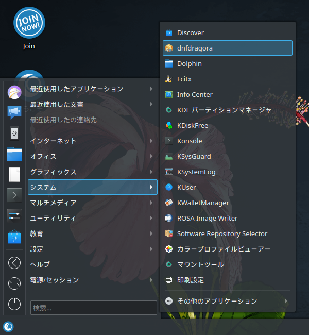This screenshot has width=309, height=335.
Task: Click KDE パーティションマネージャ icon
Action: 169,110
